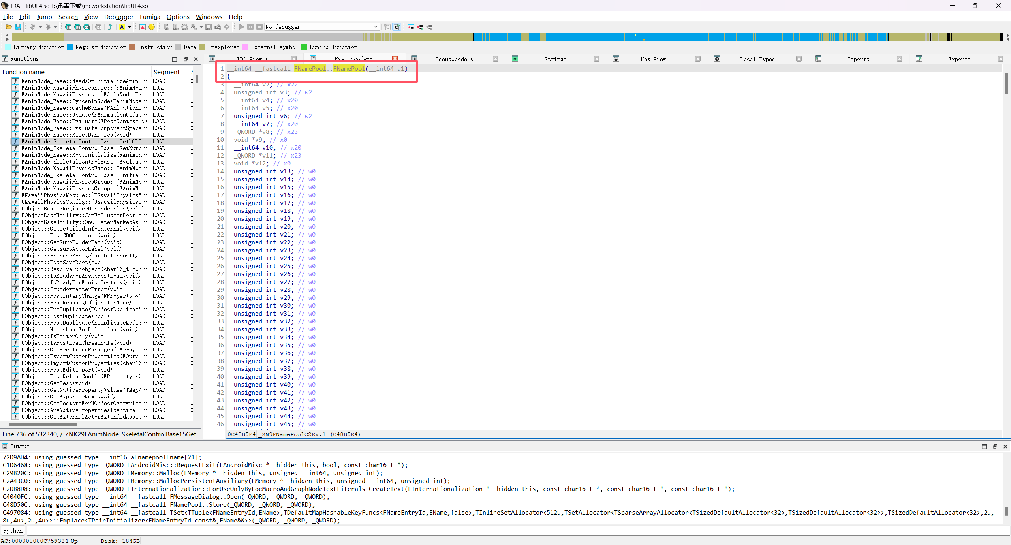Screen dimensions: 1011x545
Task: Open the Lumina menu
Action: (x=150, y=17)
